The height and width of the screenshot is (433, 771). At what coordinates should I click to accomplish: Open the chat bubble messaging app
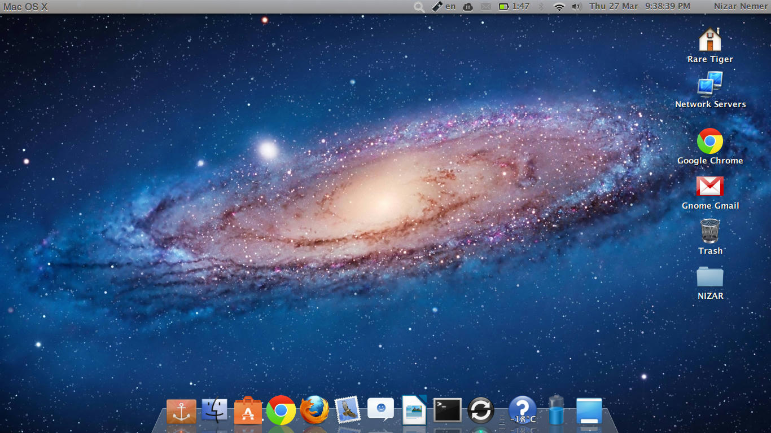[381, 409]
